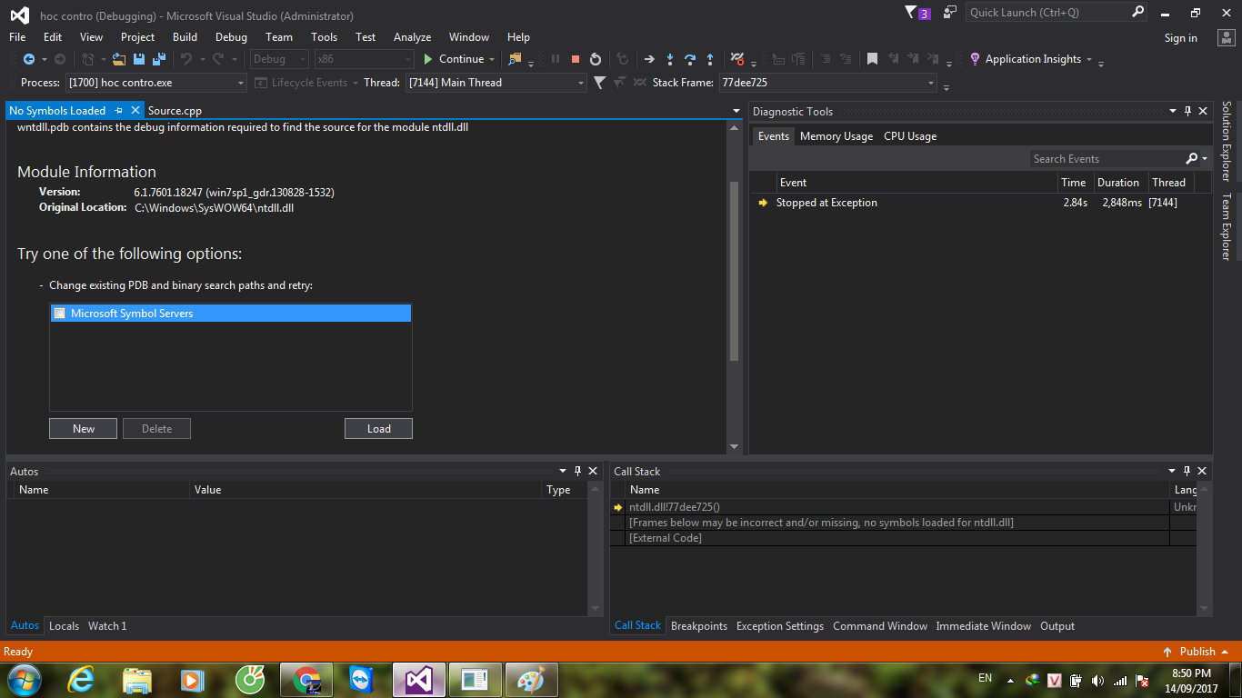The image size is (1242, 698).
Task: Open the notifications flag icon
Action: click(911, 13)
